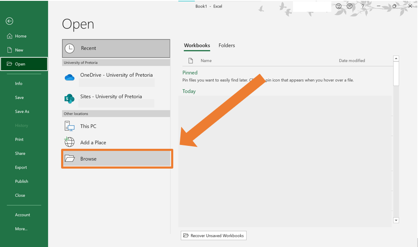Click the Today section heading
419x247 pixels.
click(189, 91)
